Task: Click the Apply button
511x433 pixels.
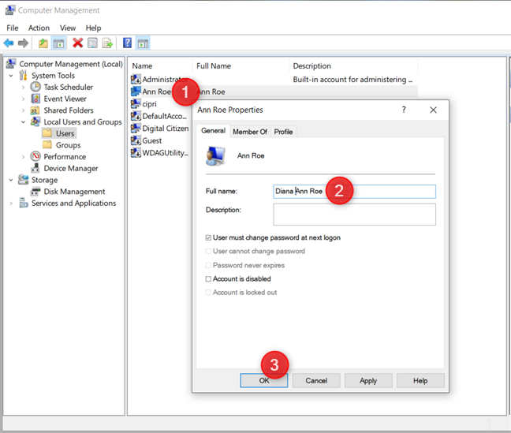Action: coord(368,380)
